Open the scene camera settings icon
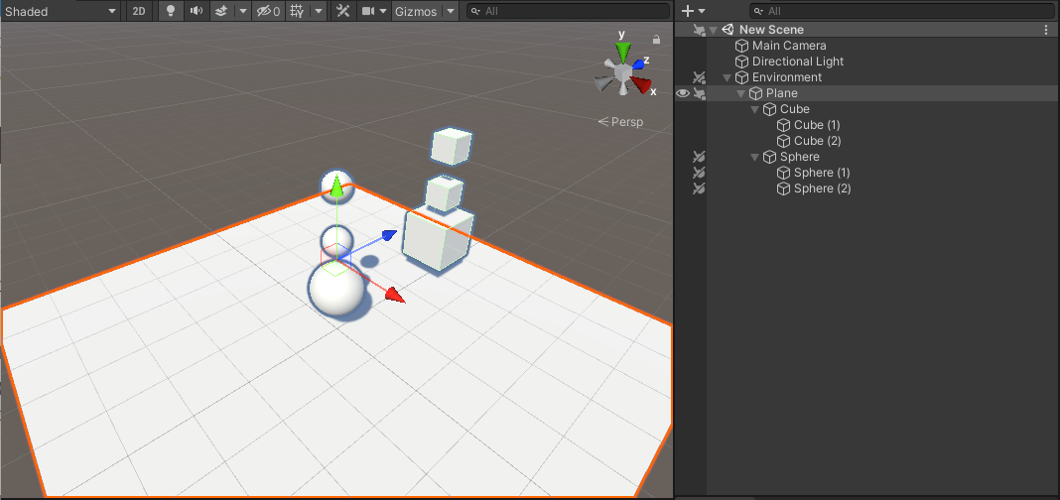Viewport: 1060px width, 500px height. (x=368, y=11)
